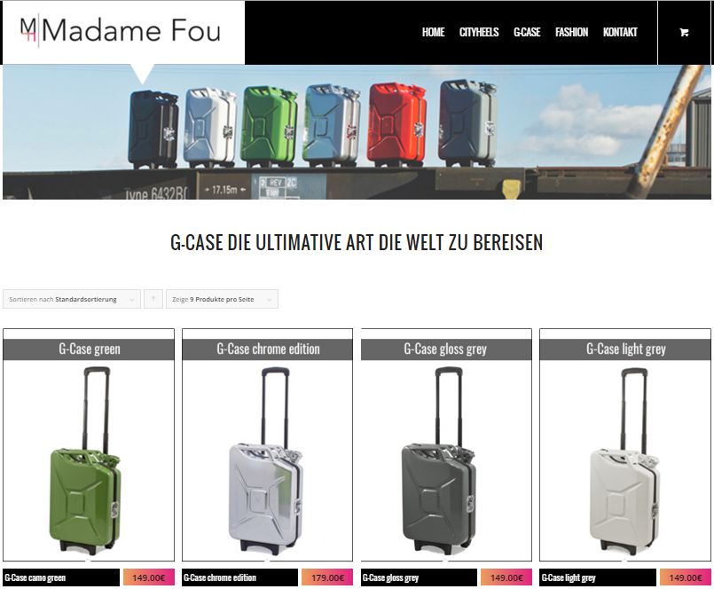The height and width of the screenshot is (589, 714).
Task: Click the Madame Fou logo
Action: point(121,31)
